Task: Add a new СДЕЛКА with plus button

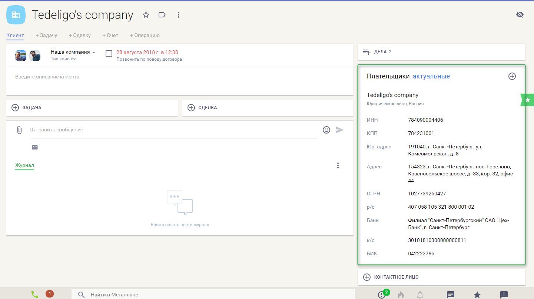Action: click(x=191, y=108)
